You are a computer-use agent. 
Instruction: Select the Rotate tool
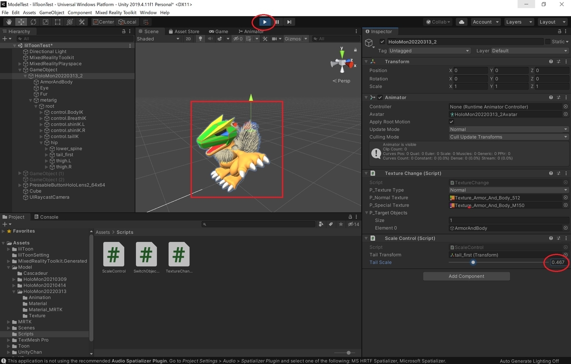click(33, 22)
